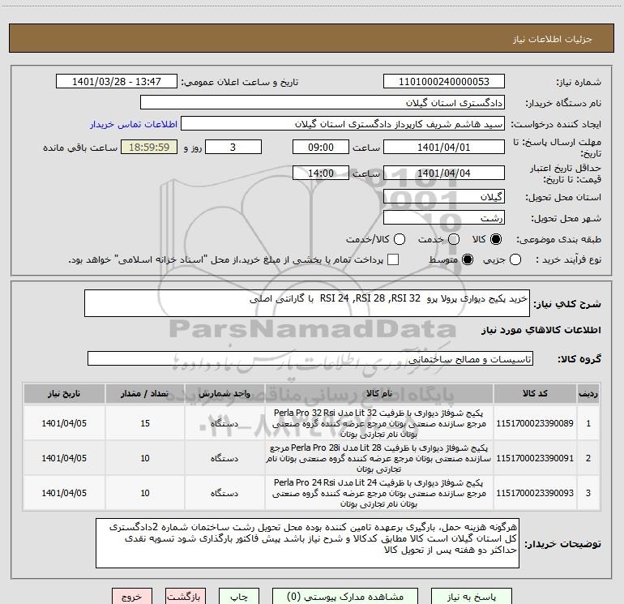
Task: Click date 1401/04/05 in row 2
Action: tap(64, 458)
